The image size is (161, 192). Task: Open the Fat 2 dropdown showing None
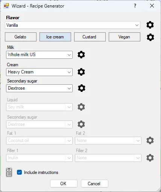(108, 140)
